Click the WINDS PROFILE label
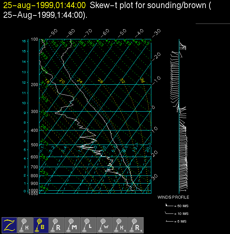 pyautogui.click(x=173, y=197)
